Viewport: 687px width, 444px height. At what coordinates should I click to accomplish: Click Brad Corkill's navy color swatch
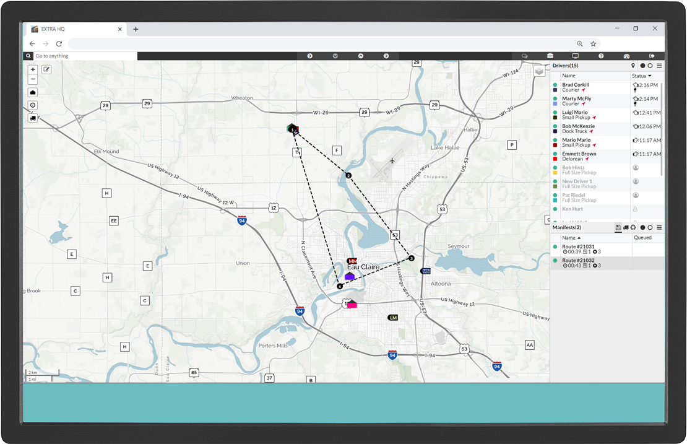click(555, 90)
